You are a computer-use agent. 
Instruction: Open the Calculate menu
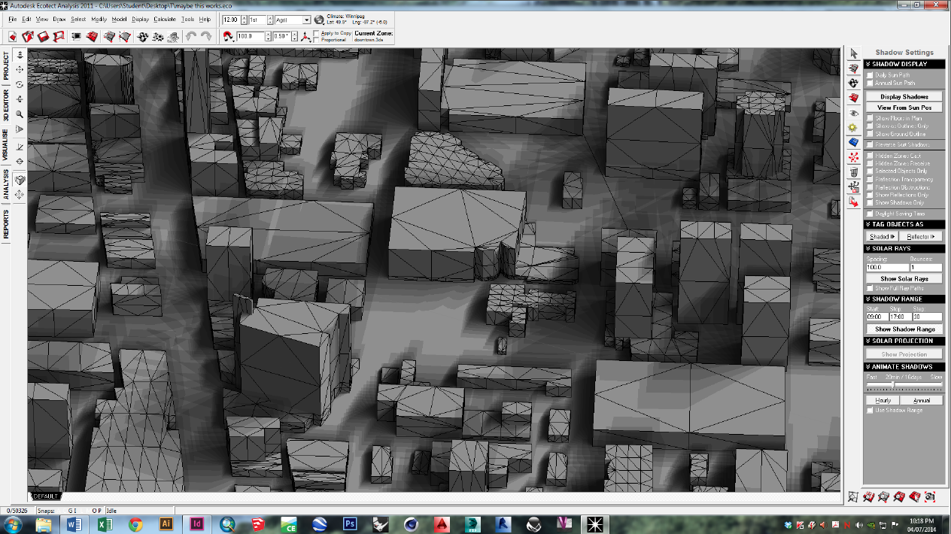[164, 19]
